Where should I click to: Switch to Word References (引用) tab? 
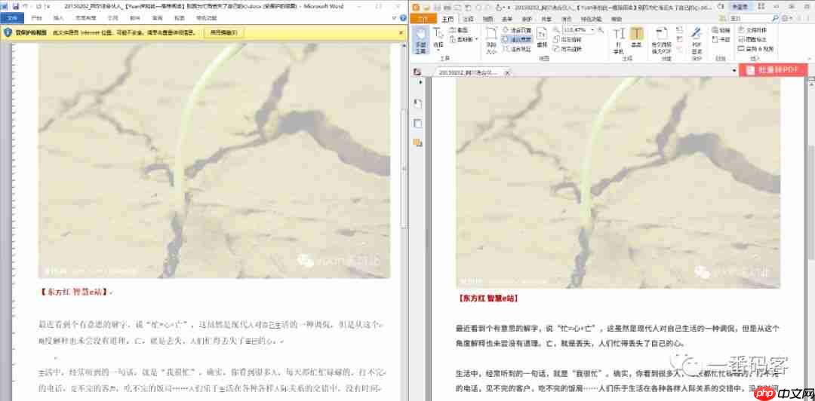112,17
